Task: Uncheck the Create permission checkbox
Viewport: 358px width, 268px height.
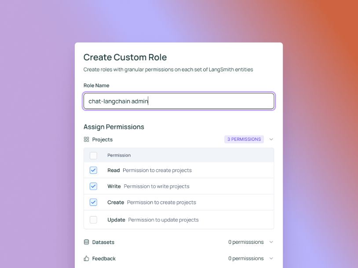Action: pyautogui.click(x=93, y=202)
